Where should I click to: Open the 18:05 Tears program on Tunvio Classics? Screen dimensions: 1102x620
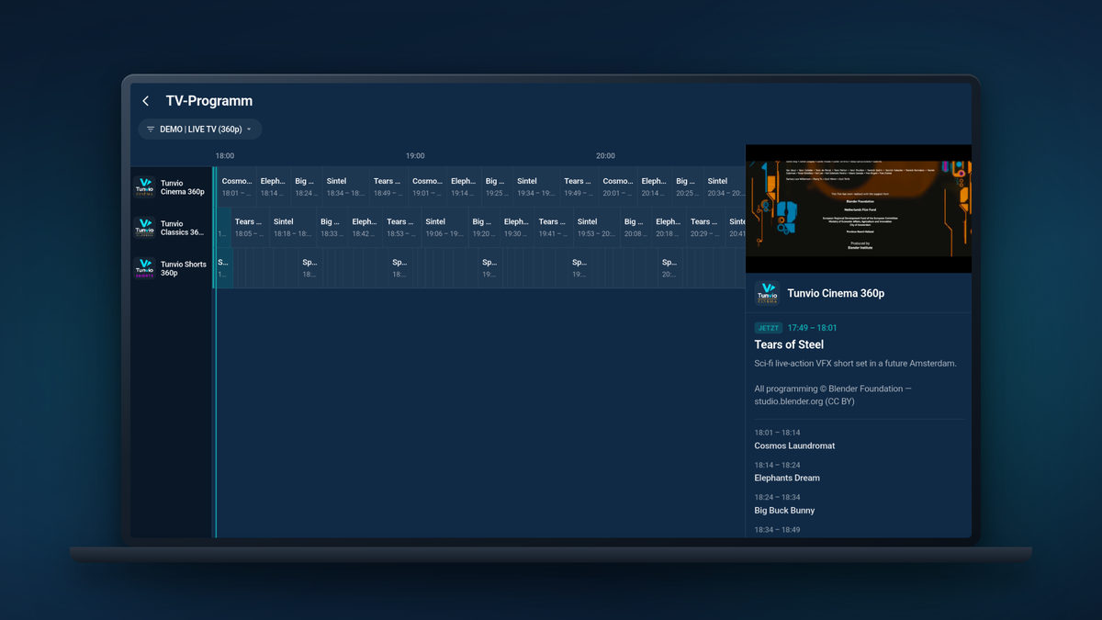click(x=250, y=227)
